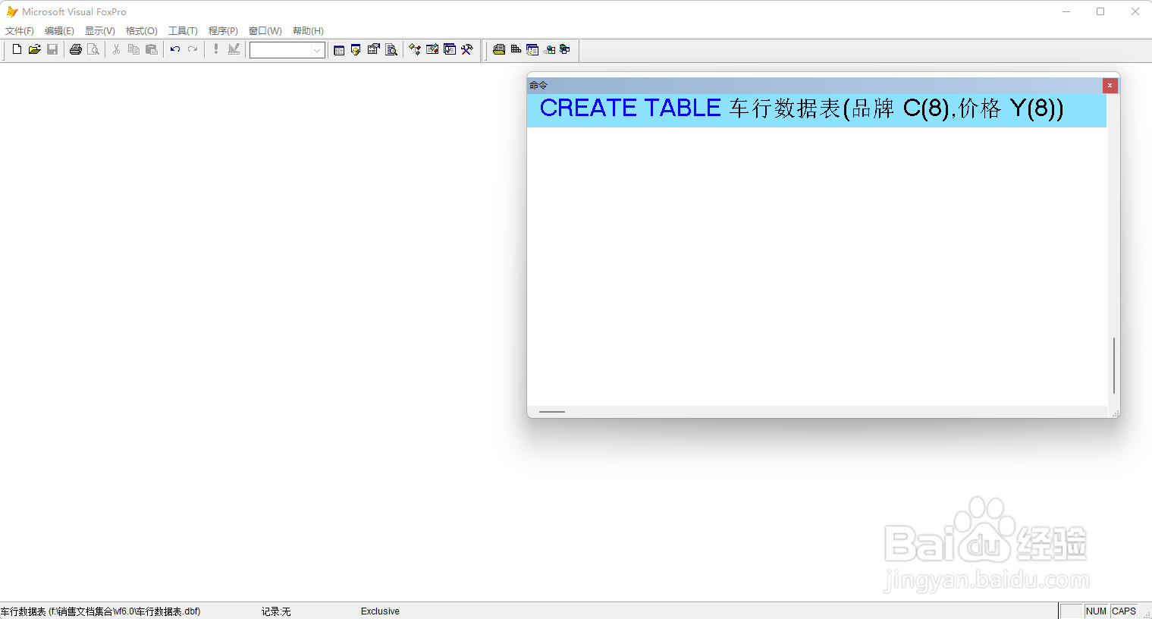
Task: Open the 窗口(W) menu
Action: click(265, 31)
